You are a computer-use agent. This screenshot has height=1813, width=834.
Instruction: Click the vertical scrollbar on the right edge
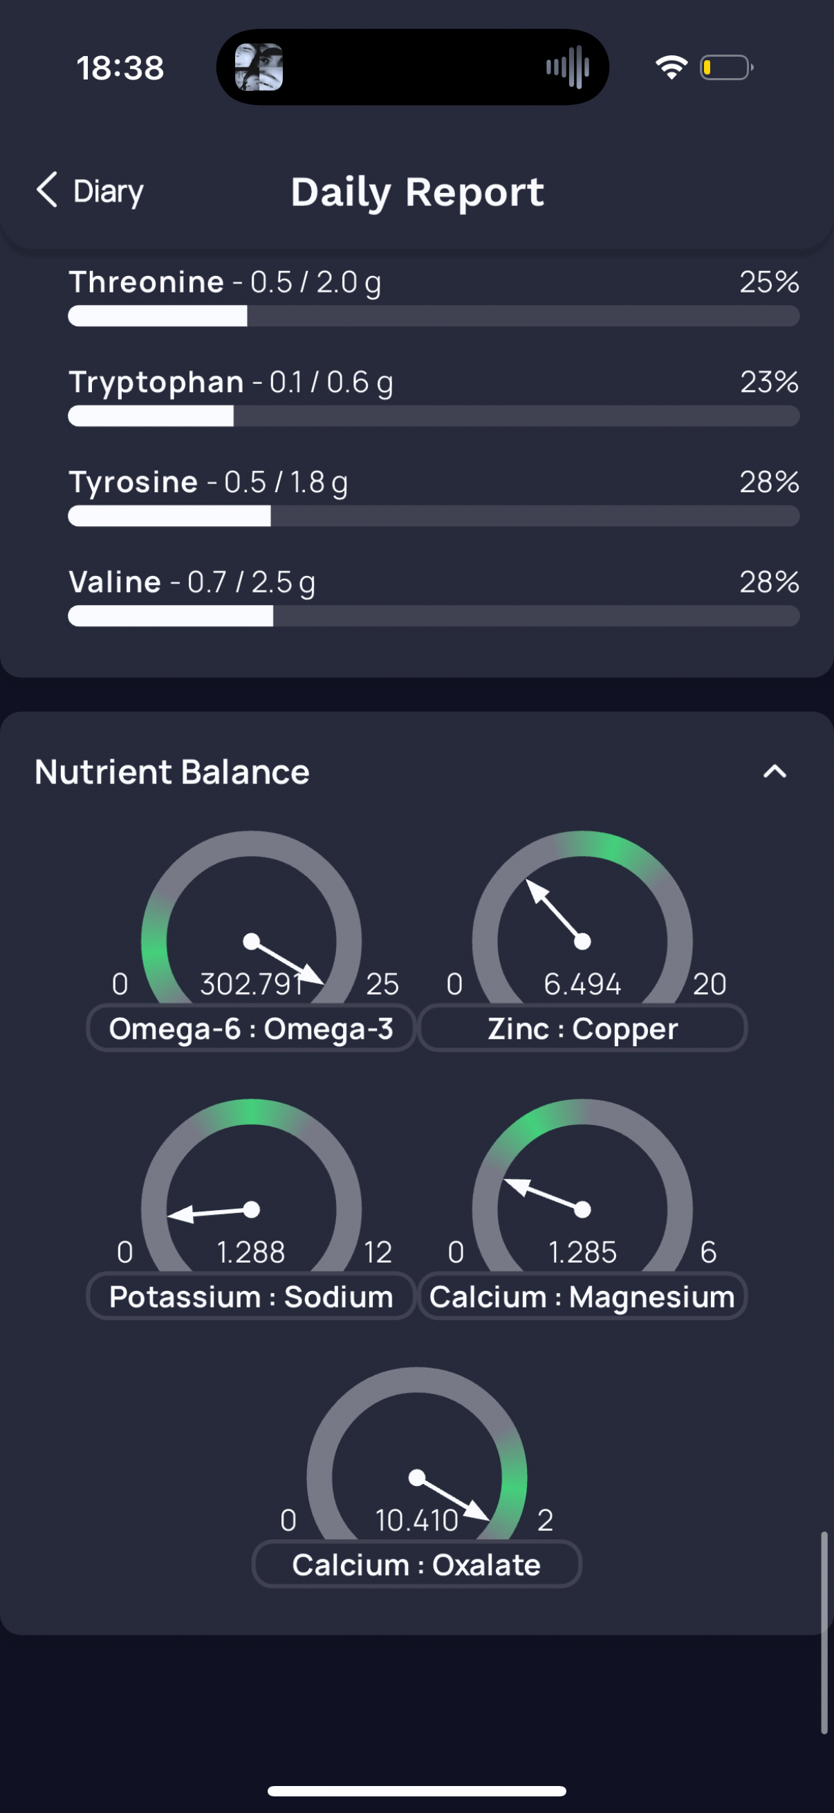[824, 1632]
